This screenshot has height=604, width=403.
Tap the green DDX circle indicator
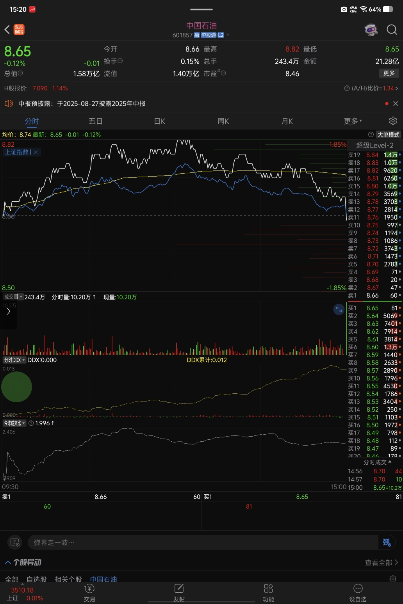coord(16,387)
